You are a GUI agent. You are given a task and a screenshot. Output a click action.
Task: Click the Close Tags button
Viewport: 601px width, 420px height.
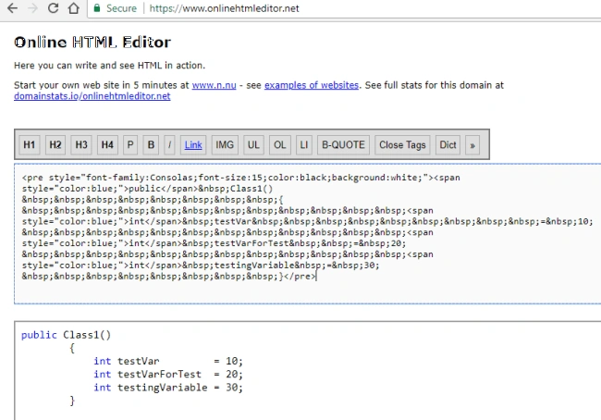402,145
